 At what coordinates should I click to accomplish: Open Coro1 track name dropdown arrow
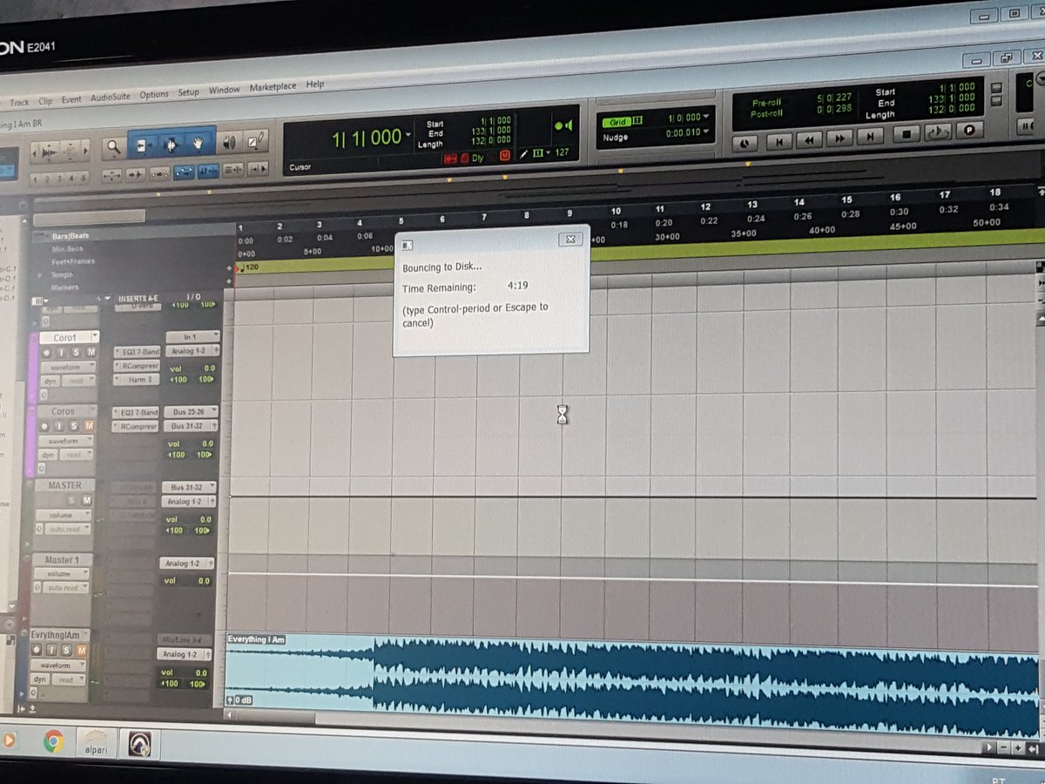click(x=95, y=336)
